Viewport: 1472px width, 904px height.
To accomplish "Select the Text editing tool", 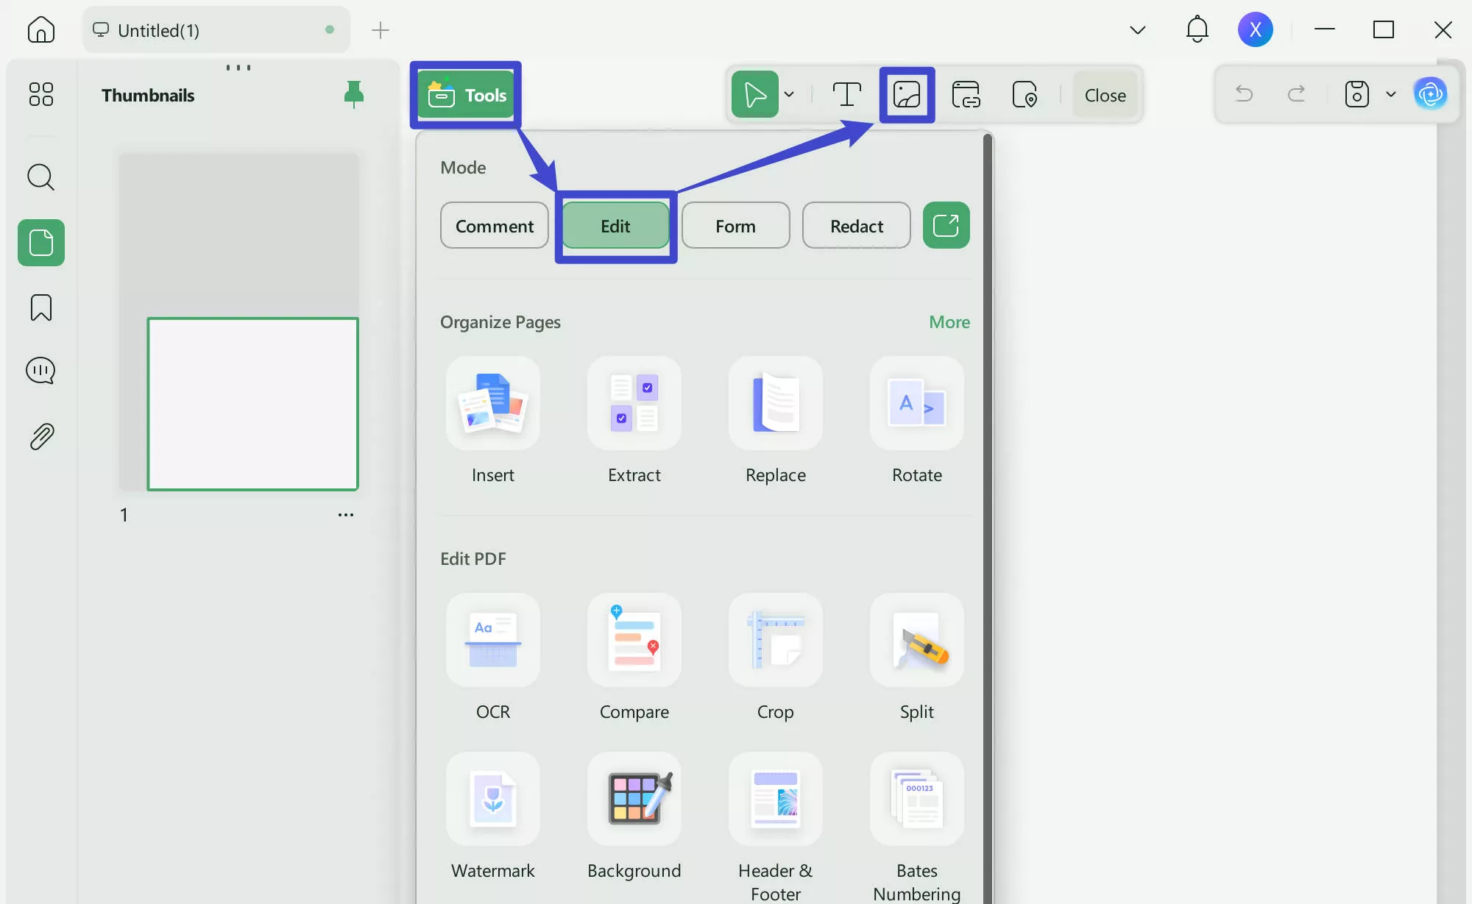I will 848,94.
